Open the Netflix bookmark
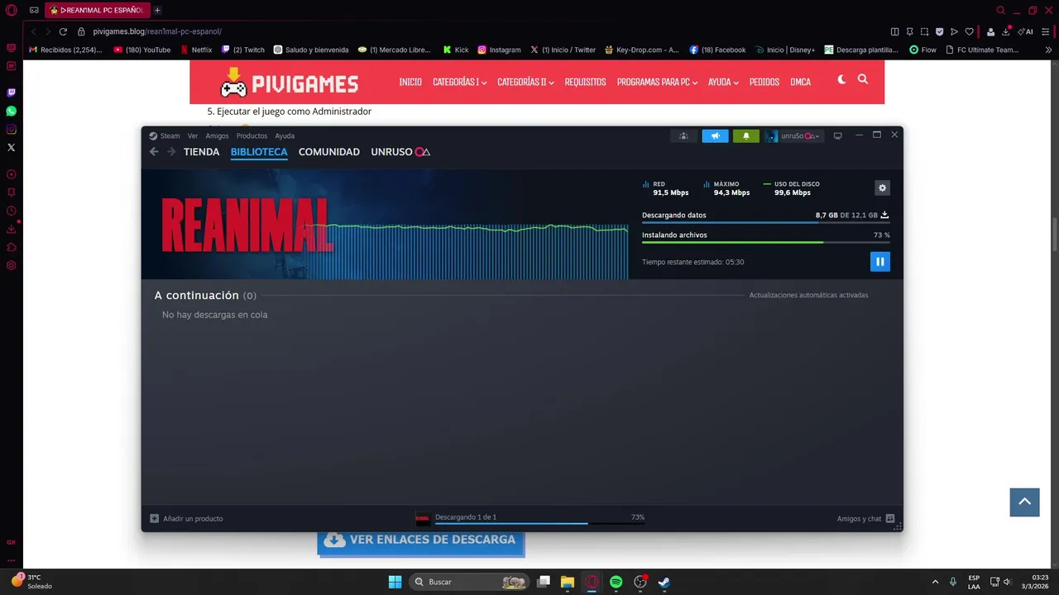This screenshot has height=595, width=1059. pyautogui.click(x=196, y=50)
